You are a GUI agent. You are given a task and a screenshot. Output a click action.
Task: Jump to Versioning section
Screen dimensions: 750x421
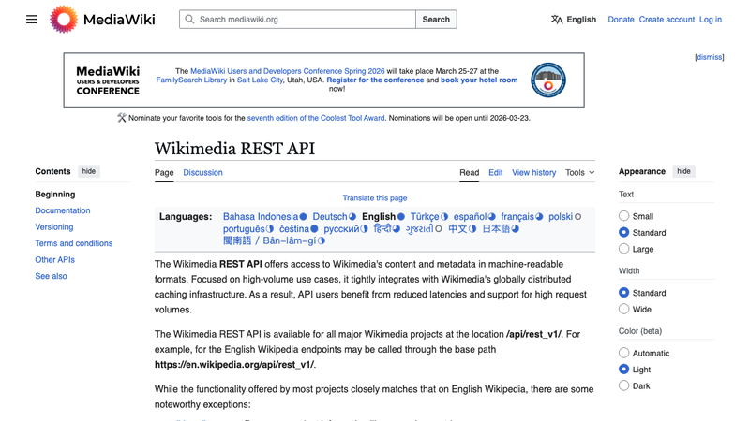point(54,227)
